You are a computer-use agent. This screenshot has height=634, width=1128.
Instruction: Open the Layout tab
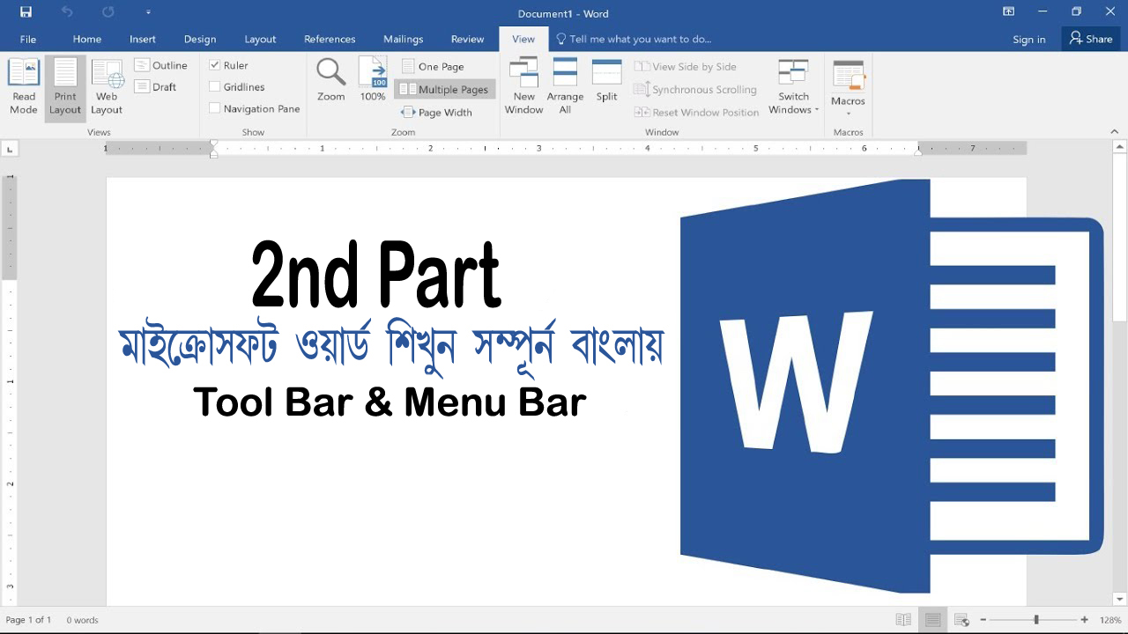click(x=260, y=39)
